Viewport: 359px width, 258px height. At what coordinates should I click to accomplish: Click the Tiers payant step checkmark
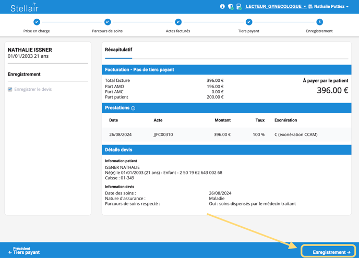tap(249, 22)
